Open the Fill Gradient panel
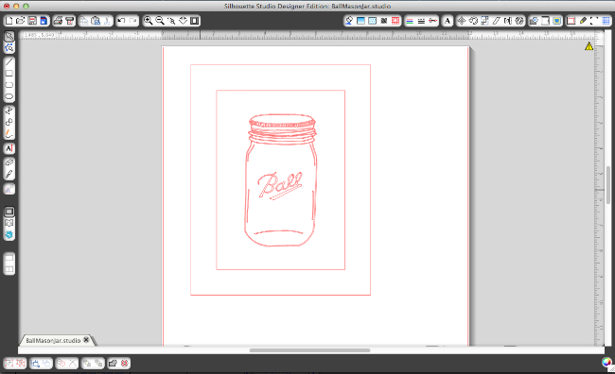The height and width of the screenshot is (374, 615). point(360,21)
